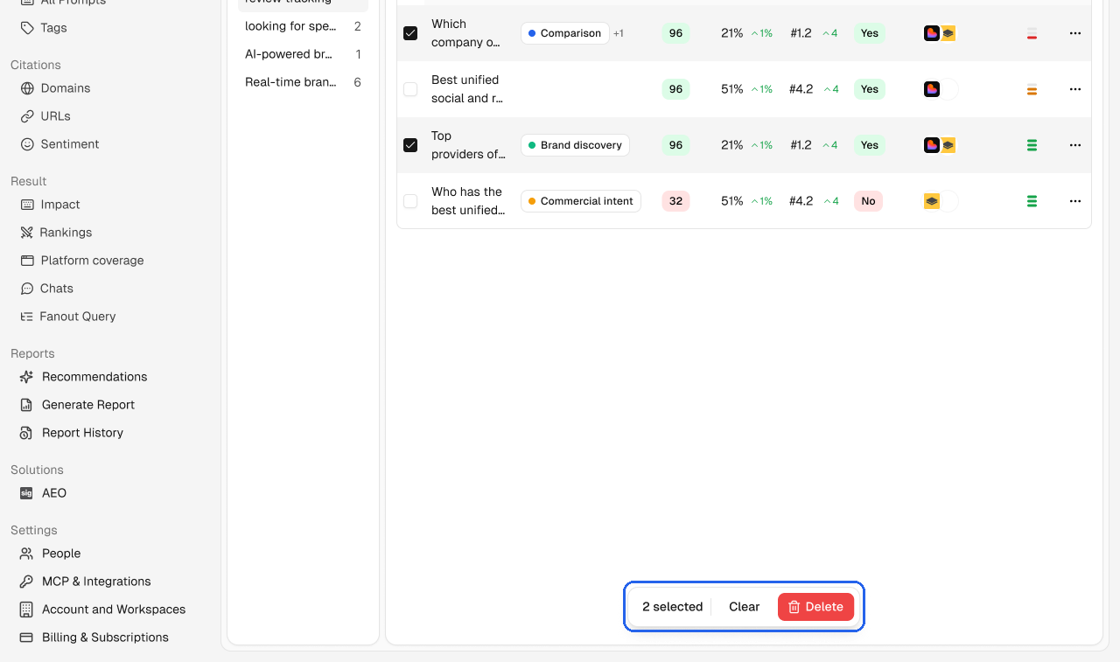Open the Generate Report icon
Viewport: 1120px width, 662px height.
tap(27, 405)
